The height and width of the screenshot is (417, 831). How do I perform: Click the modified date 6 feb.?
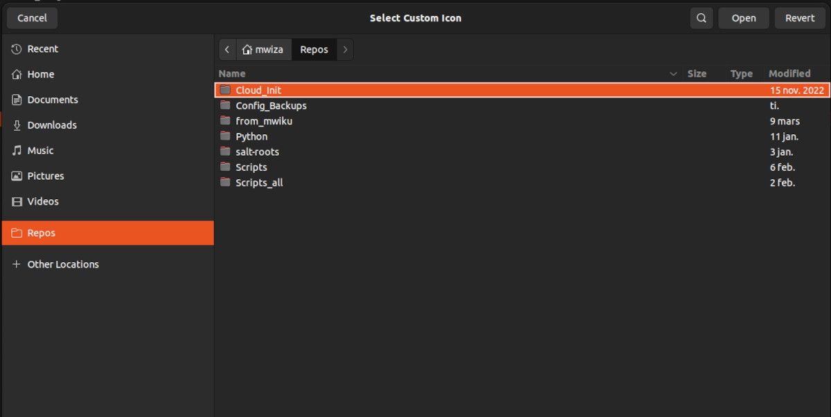pos(783,167)
